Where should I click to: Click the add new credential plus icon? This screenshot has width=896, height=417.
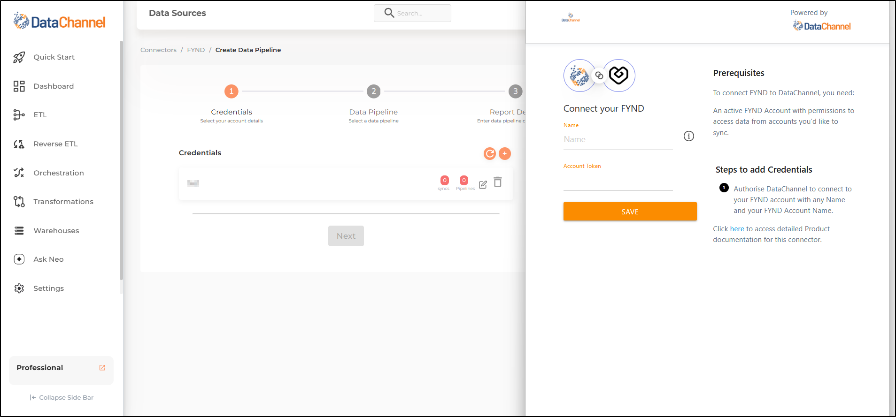(505, 153)
